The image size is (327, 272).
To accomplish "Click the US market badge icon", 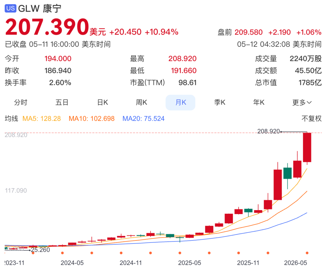I will tap(10, 8).
